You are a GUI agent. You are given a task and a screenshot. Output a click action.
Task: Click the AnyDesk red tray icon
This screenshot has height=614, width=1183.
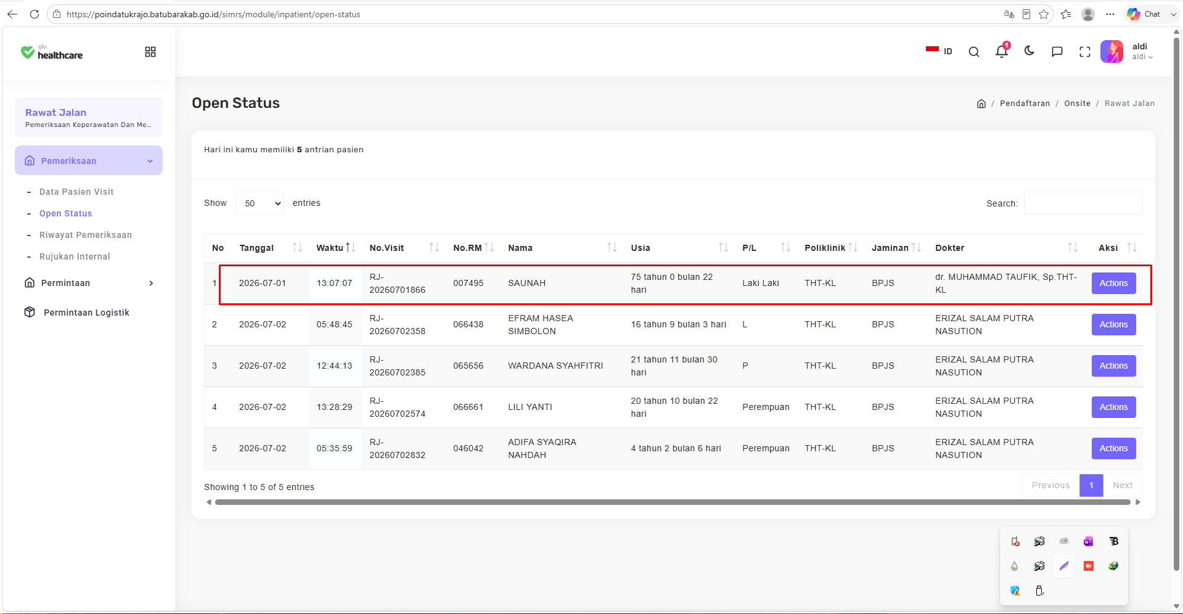point(1089,566)
